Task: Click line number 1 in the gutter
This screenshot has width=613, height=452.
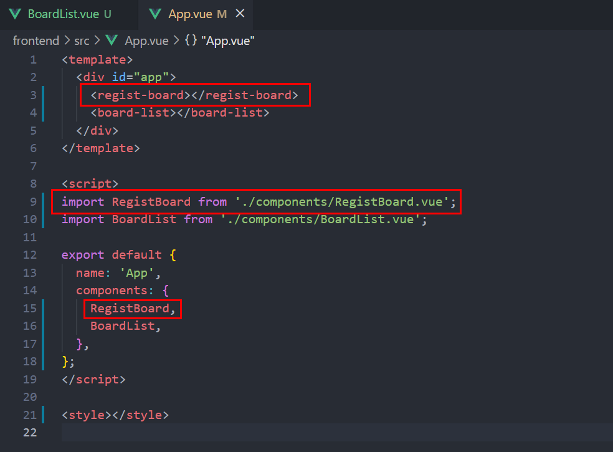Action: pyautogui.click(x=33, y=60)
